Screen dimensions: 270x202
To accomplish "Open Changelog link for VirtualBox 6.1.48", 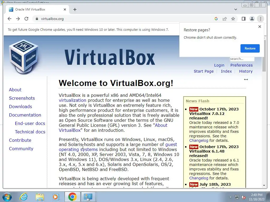I will tap(199, 178).
